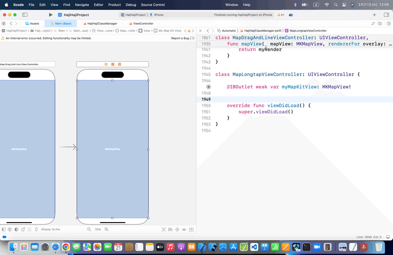Open the Xcode menu
Viewport: 393px width, 255px height.
coord(18,5)
